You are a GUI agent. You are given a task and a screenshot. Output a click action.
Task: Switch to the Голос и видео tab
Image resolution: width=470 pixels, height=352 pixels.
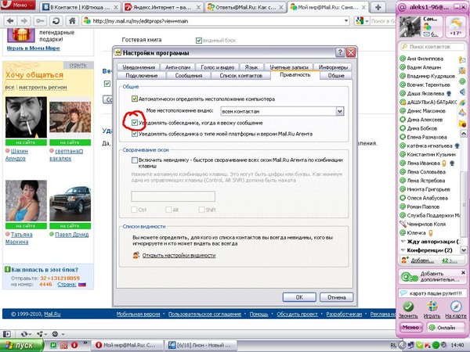[x=217, y=67]
